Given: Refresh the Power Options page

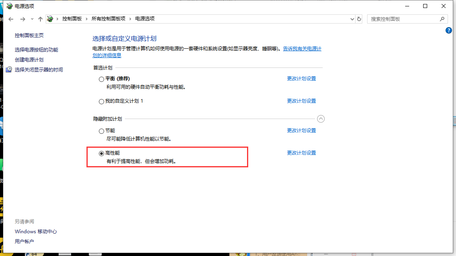Looking at the screenshot, I should click(359, 19).
